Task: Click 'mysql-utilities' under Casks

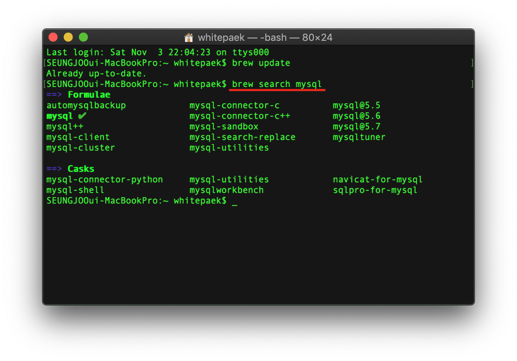Action: tap(229, 180)
